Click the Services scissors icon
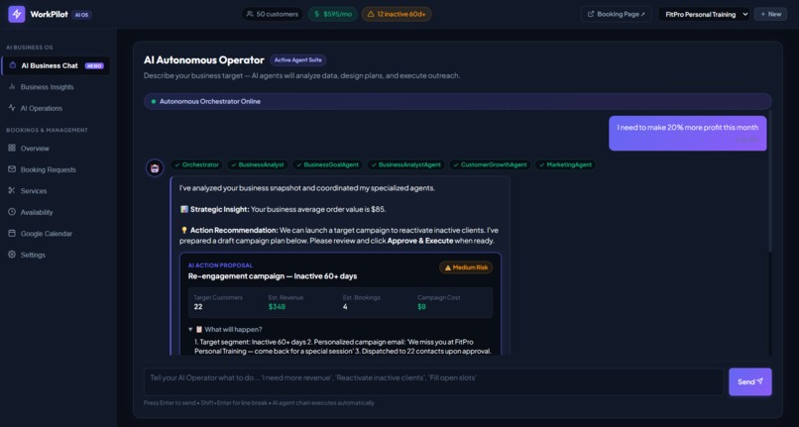This screenshot has height=427, width=799. click(x=12, y=190)
